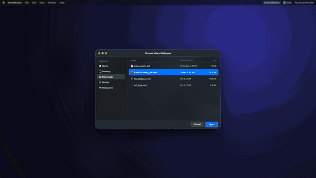This screenshot has width=316, height=178.
Task: Click the lofi_loop.mp3 music note icon
Action: pos(132,86)
